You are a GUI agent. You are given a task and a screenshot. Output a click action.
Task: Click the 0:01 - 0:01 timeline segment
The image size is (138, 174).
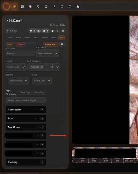coord(129,161)
